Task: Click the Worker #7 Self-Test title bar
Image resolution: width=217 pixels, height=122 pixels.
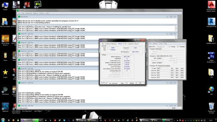Action: tap(98, 83)
